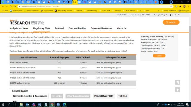Bookmark this page with the star icon
This screenshot has height=107, width=191.
point(171,7)
